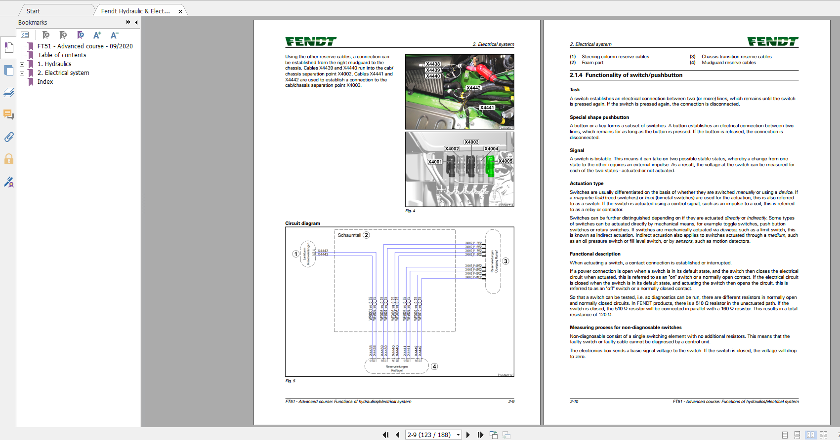Click the 'Task' heading on right page
This screenshot has height=440, width=840.
[575, 90]
